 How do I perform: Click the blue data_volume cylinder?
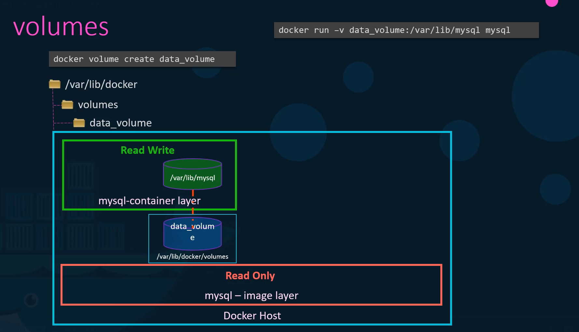(192, 234)
